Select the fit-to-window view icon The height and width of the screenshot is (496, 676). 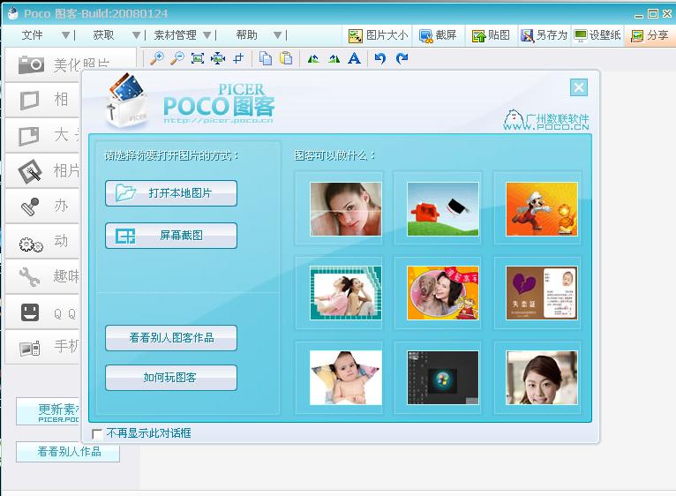tap(198, 58)
